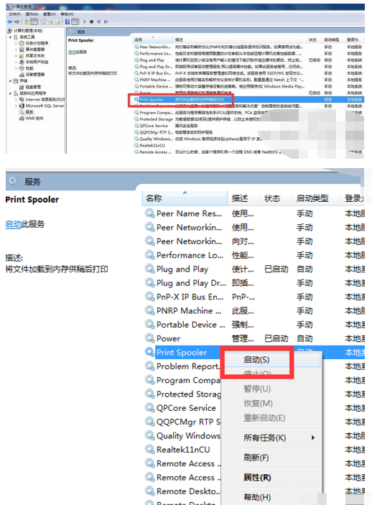The width and height of the screenshot is (372, 505).
Task: Open the 文件(F) menu
Action: tap(14, 14)
